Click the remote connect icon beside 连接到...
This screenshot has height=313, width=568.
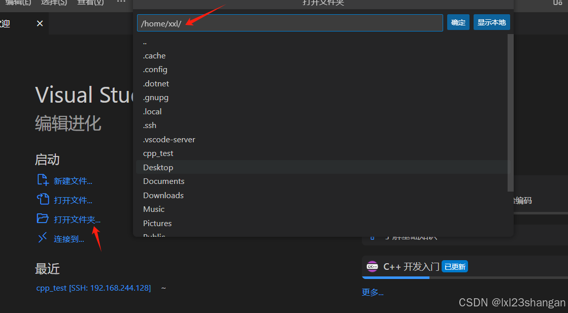point(42,238)
